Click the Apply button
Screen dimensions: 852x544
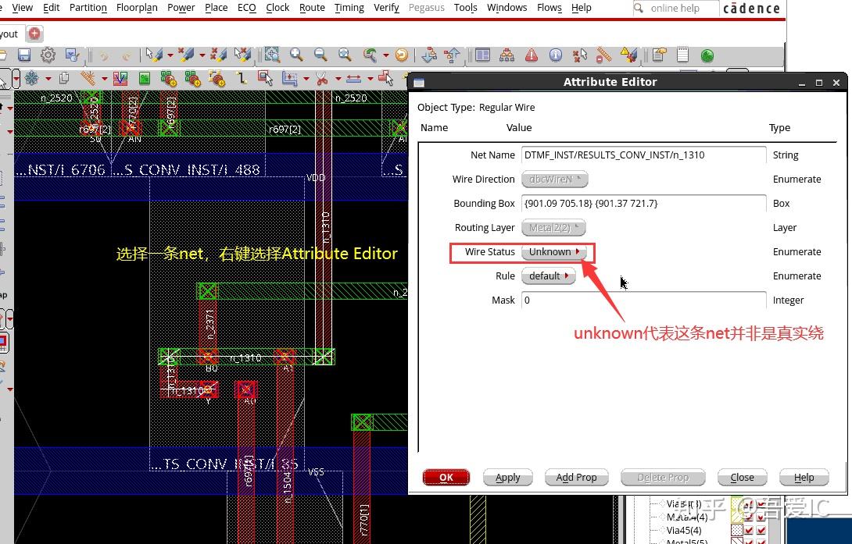pos(507,478)
